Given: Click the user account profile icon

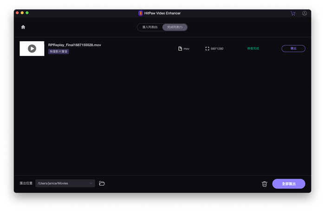Looking at the screenshot, I should pos(305,13).
